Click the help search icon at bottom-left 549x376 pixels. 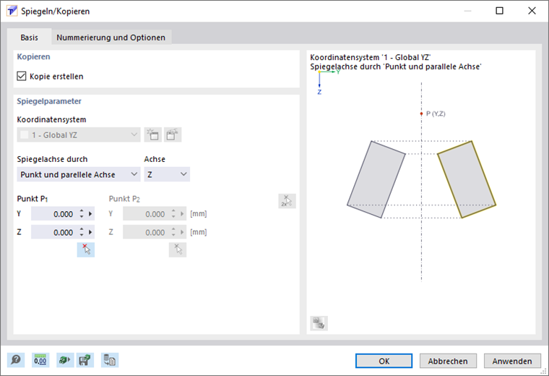pos(16,360)
